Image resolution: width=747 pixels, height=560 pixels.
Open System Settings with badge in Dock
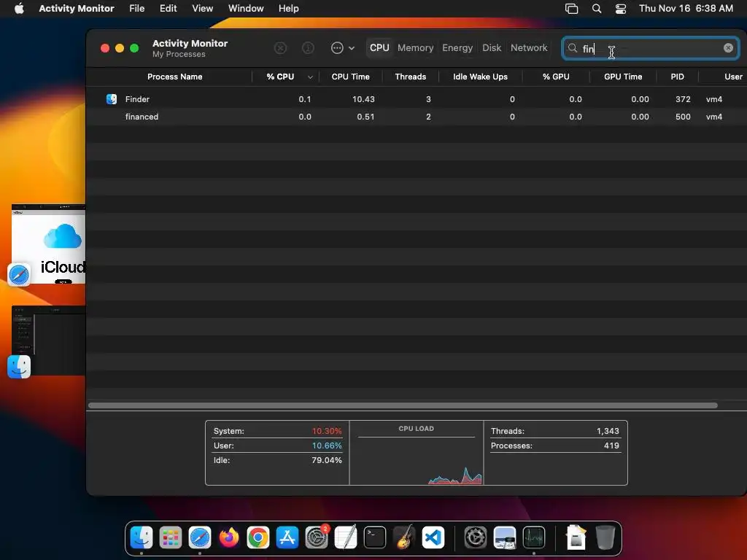click(317, 537)
